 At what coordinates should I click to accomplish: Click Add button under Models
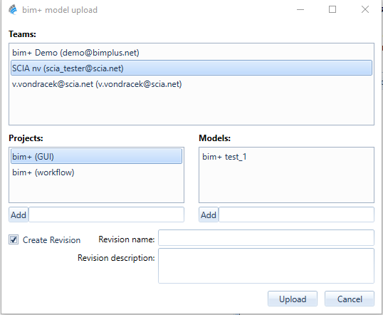pos(209,215)
